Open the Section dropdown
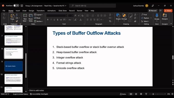 (x=39, y=21)
